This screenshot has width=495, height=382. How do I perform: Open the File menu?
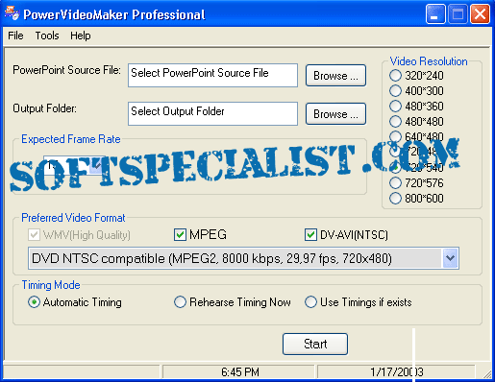[x=15, y=36]
